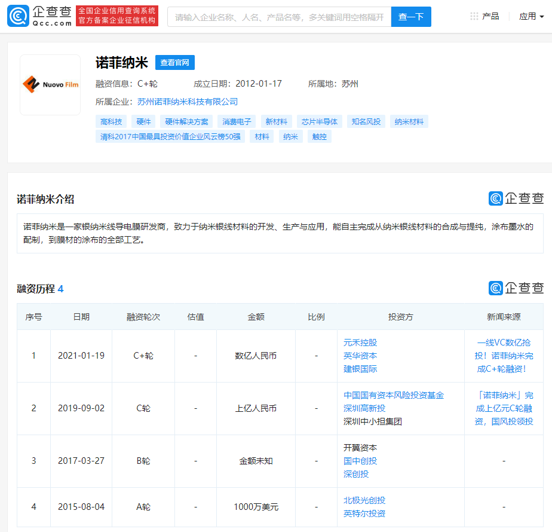The image size is (552, 532).
Task: Open the 查看官网 button
Action: 174,62
